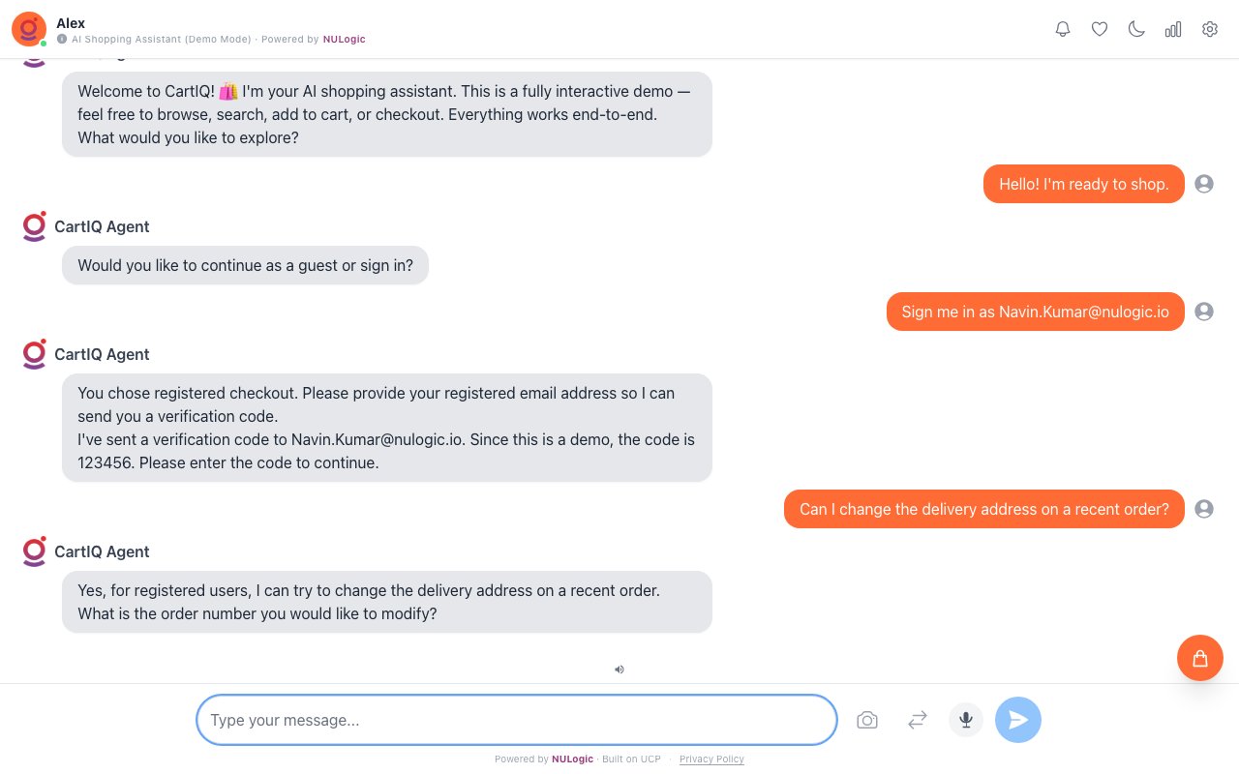Toggle dark mode with the moon icon
The image size is (1239, 774).
(x=1136, y=29)
